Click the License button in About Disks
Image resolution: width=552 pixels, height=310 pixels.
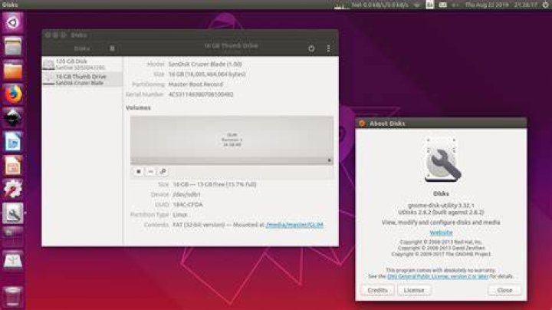(414, 290)
